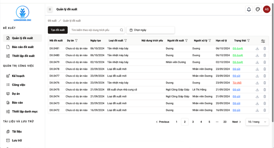Open table column settings icon
274x148 pixels.
(263, 41)
